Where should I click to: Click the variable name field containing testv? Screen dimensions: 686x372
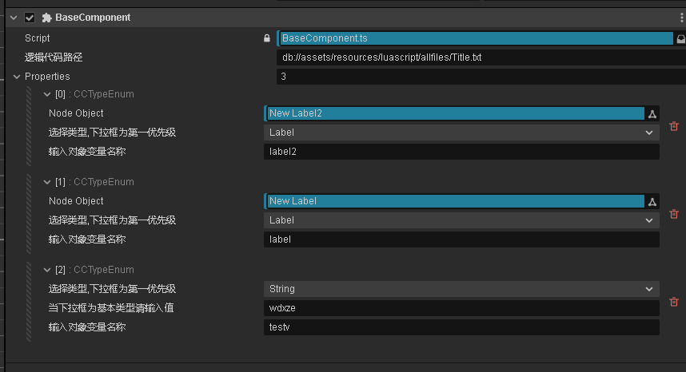pos(461,327)
